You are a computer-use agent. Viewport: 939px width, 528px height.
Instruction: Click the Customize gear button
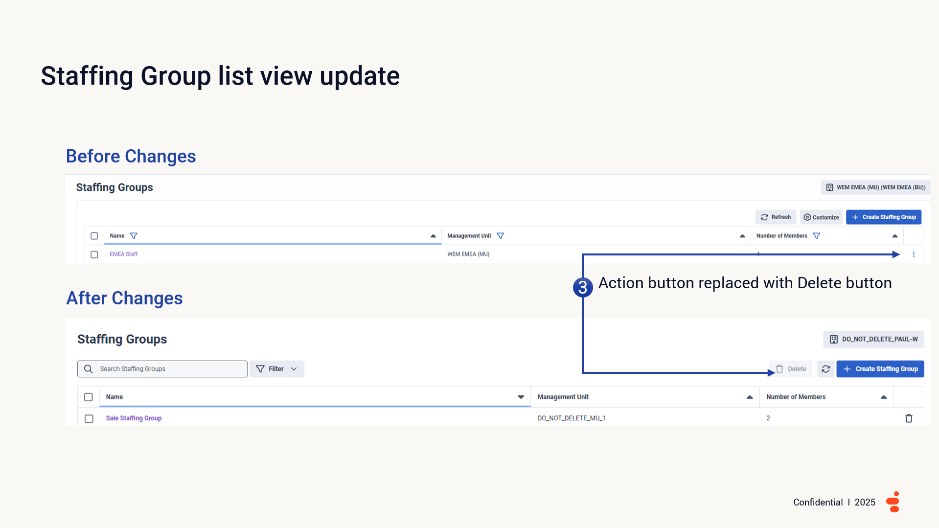(x=821, y=217)
